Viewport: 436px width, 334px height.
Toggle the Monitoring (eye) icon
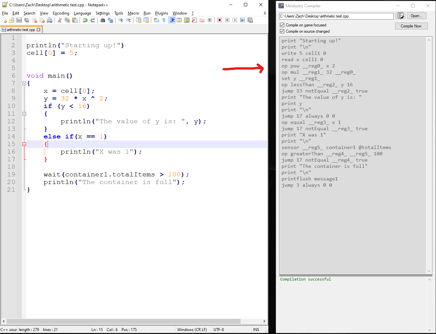210,20
